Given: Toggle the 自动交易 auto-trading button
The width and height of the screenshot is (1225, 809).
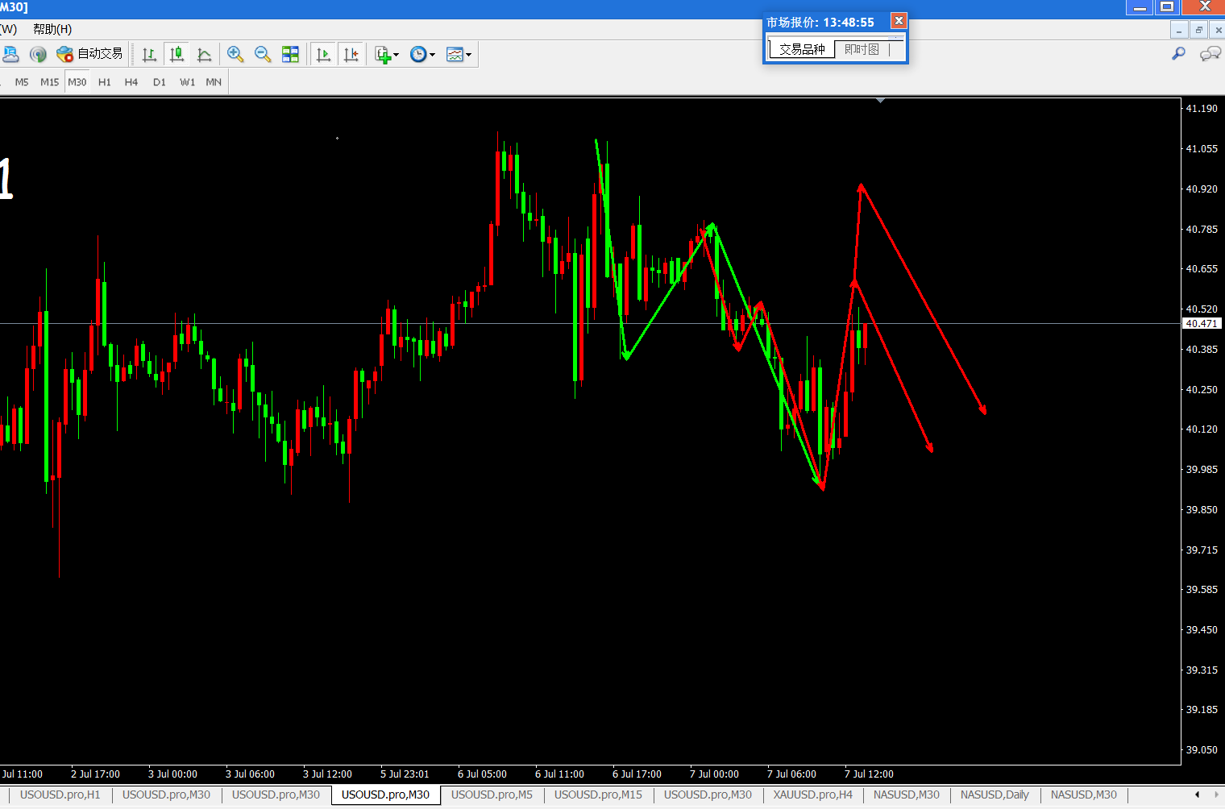Looking at the screenshot, I should pyautogui.click(x=89, y=54).
